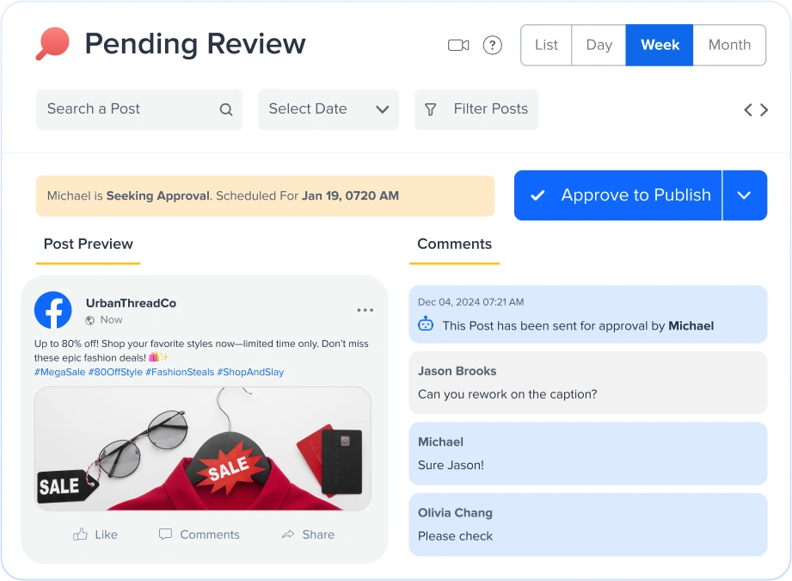Click the next arrow to advance posts

tap(764, 109)
